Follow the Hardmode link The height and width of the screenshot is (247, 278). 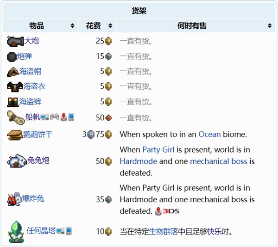coord(138,161)
